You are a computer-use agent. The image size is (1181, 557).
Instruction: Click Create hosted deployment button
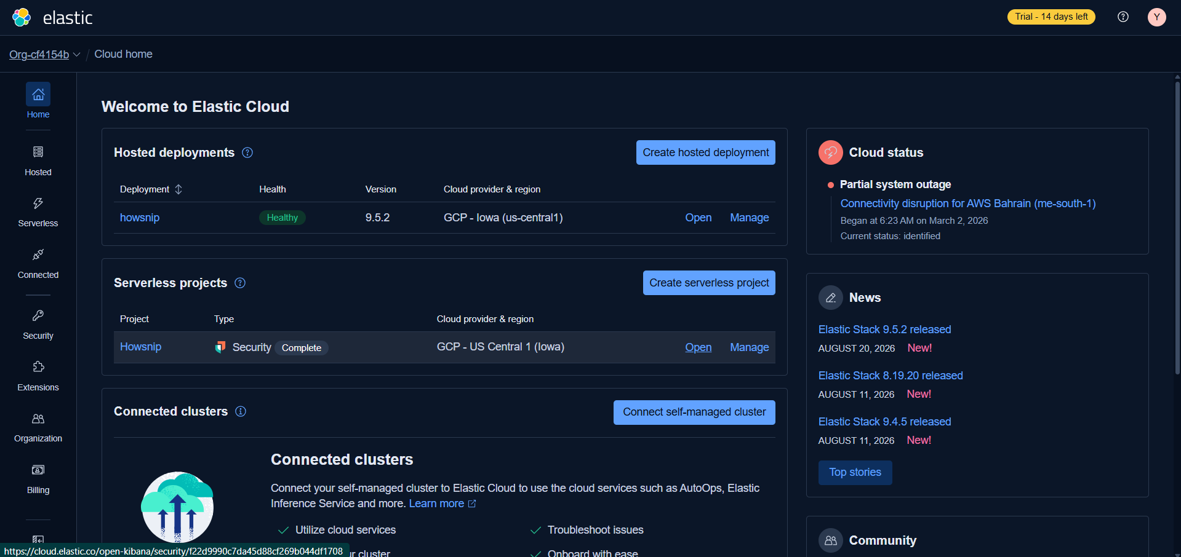(x=706, y=152)
